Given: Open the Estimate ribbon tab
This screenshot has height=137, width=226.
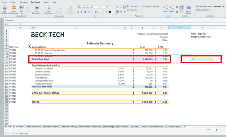Looking at the screenshot, I should (x=23, y=2).
